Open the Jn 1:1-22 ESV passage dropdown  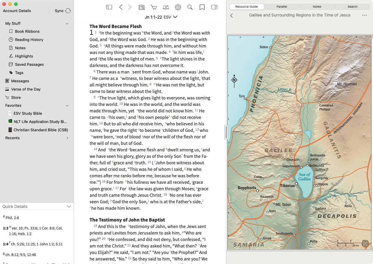(161, 17)
